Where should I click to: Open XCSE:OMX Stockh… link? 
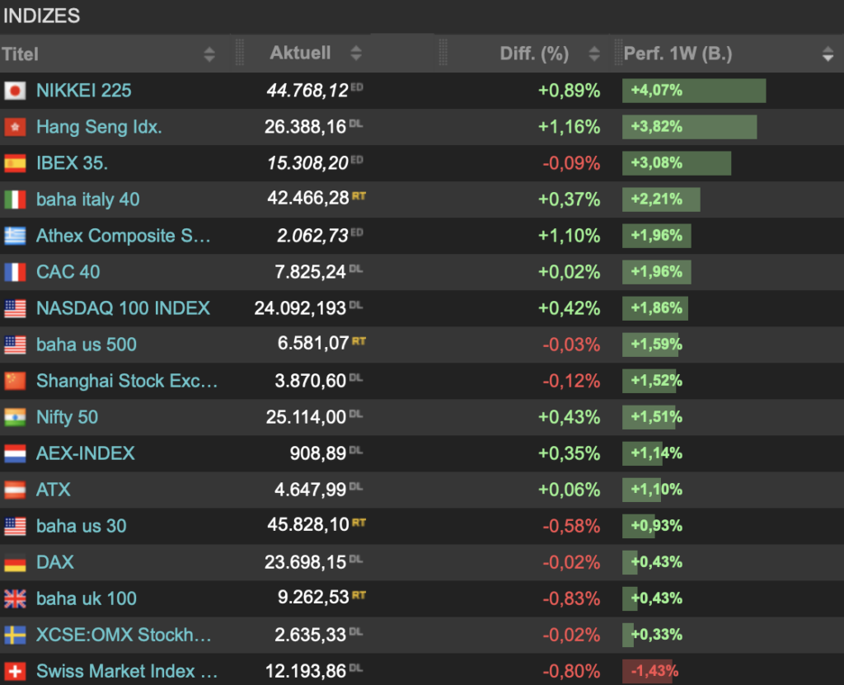tap(124, 635)
